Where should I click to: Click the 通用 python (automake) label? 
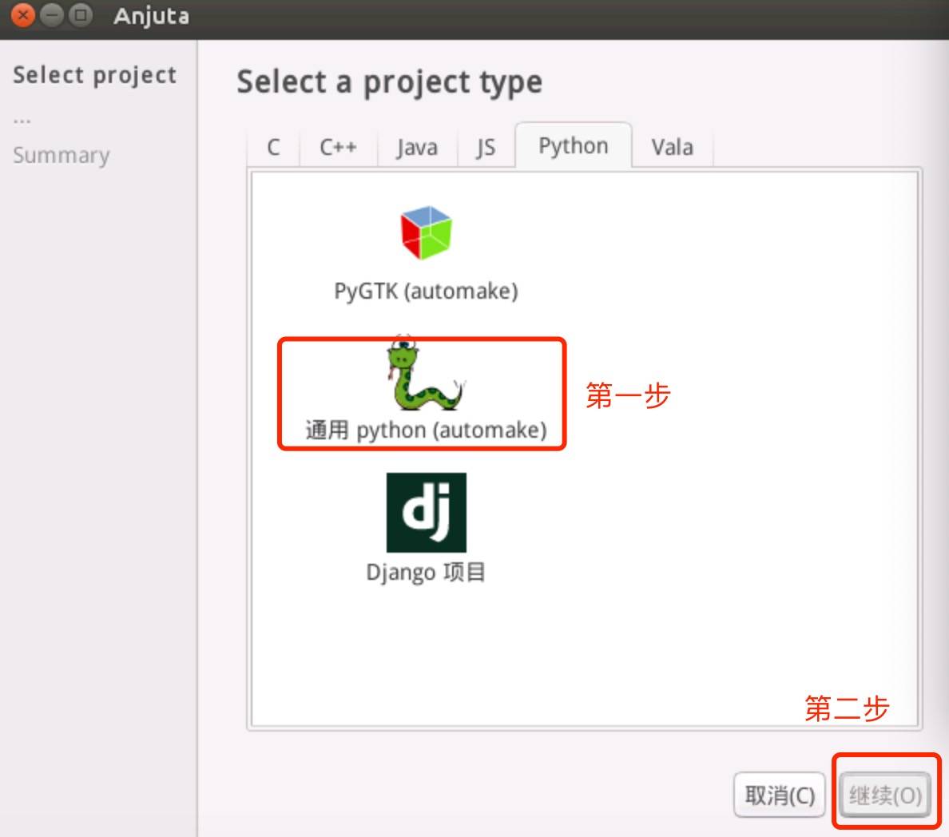[x=426, y=430]
